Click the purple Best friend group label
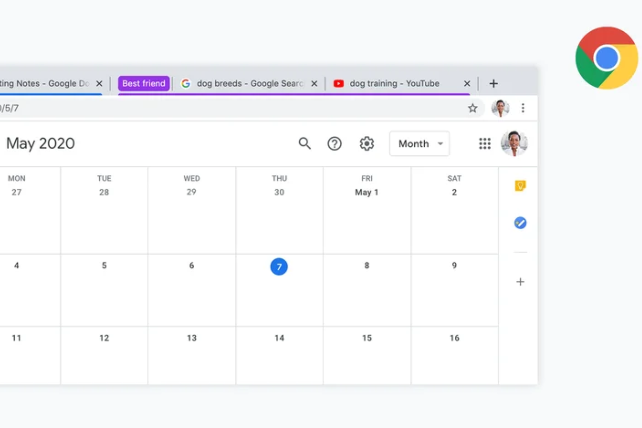The width and height of the screenshot is (642, 428). click(x=143, y=83)
